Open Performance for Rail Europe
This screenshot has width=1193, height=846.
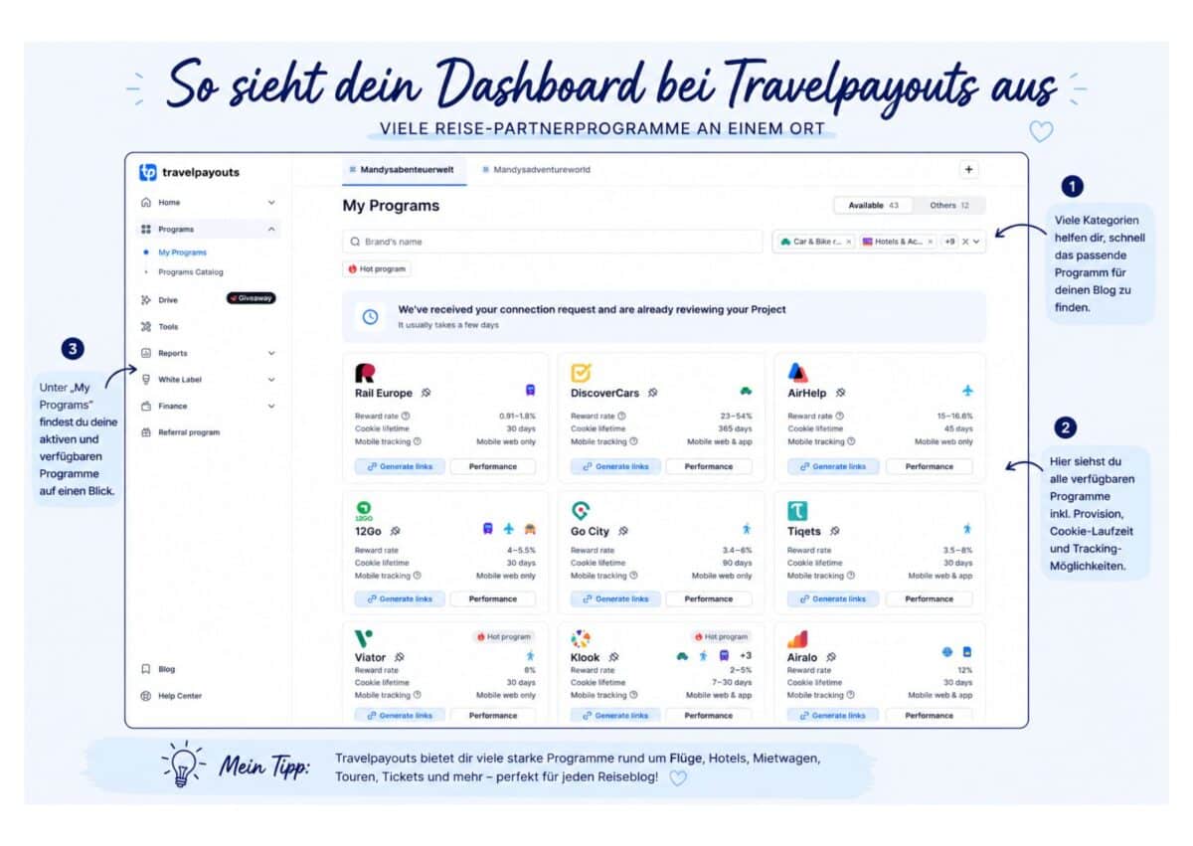point(493,466)
